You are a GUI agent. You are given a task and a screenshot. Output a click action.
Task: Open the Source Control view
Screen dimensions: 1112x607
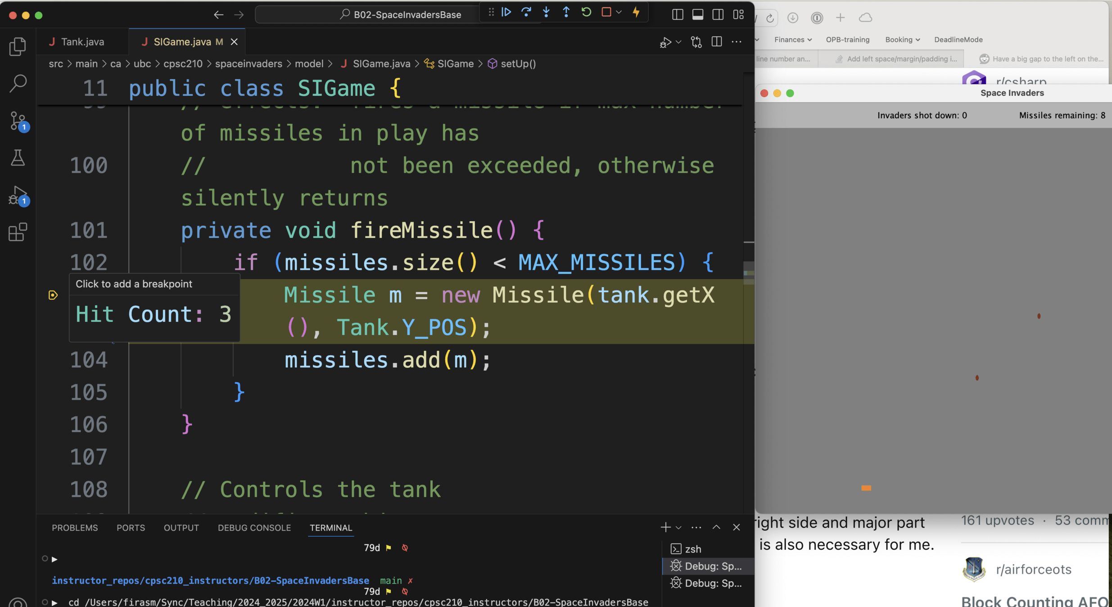point(18,121)
